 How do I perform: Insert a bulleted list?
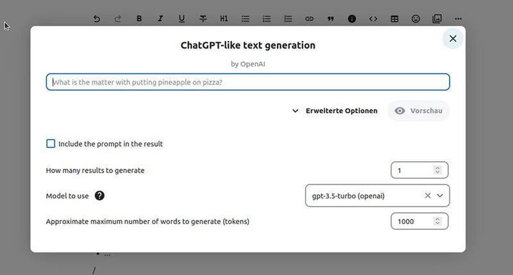point(246,19)
